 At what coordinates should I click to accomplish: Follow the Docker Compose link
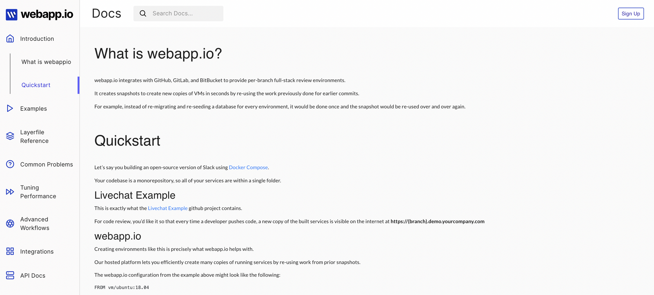pos(248,167)
